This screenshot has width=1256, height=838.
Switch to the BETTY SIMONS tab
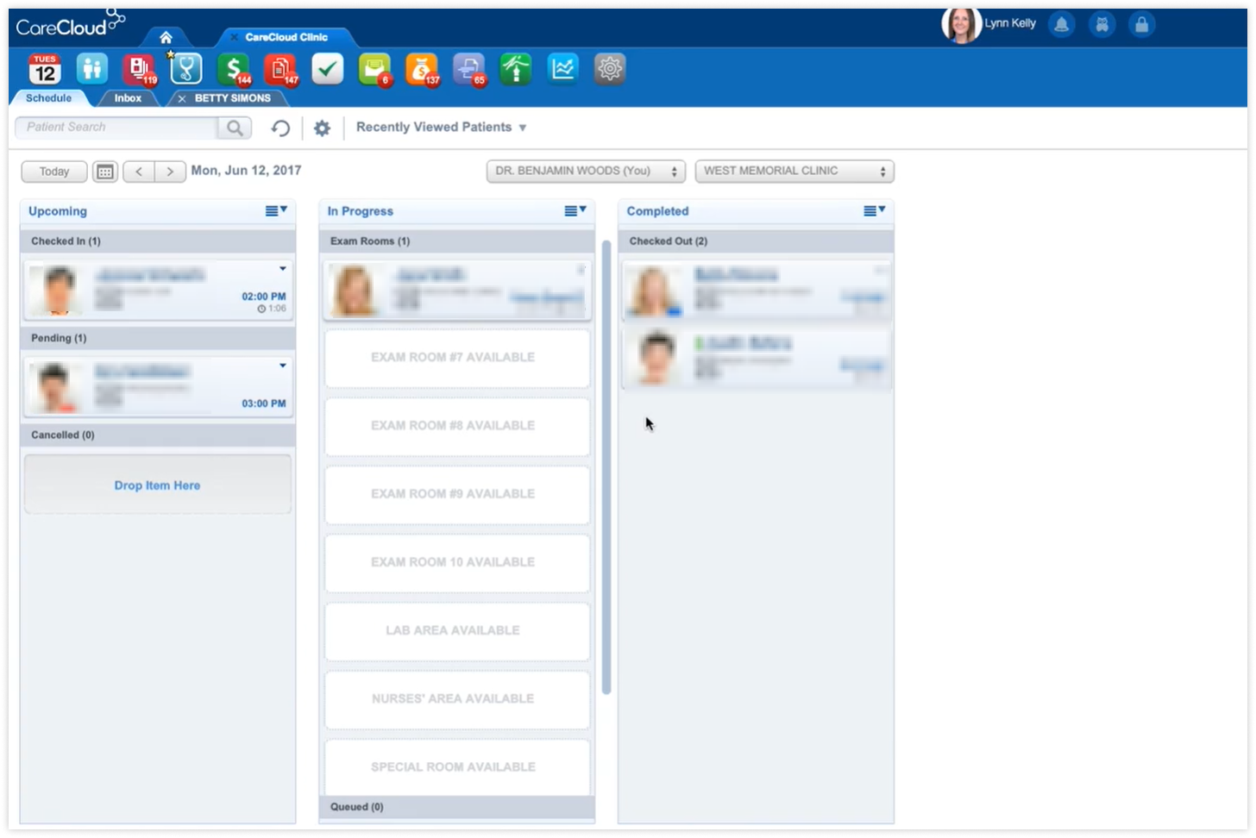[232, 98]
